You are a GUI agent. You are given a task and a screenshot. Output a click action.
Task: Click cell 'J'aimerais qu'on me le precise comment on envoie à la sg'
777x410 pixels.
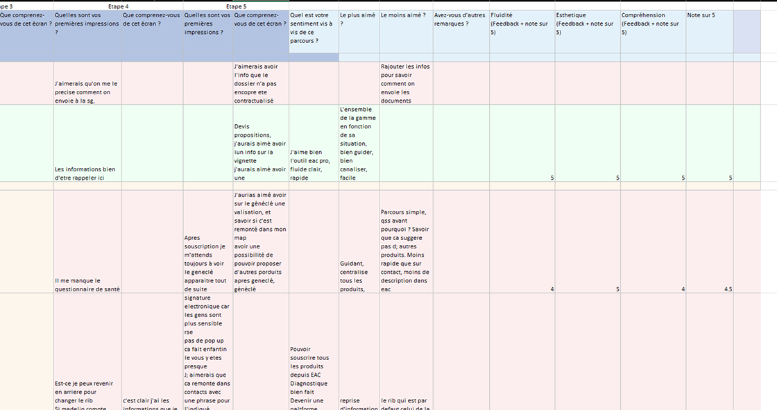pyautogui.click(x=87, y=83)
